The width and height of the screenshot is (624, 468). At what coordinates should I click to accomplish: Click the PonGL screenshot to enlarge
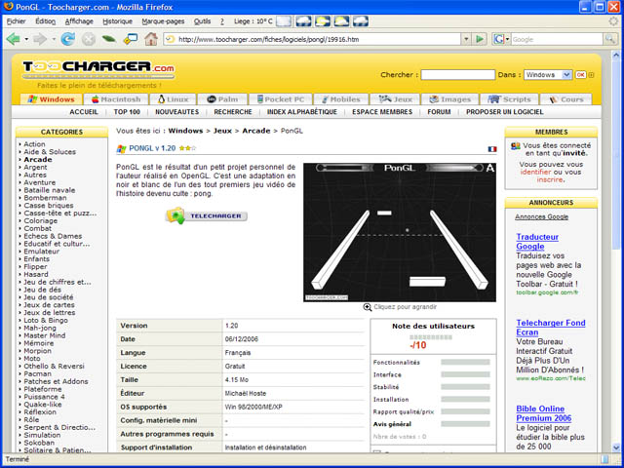pyautogui.click(x=400, y=232)
